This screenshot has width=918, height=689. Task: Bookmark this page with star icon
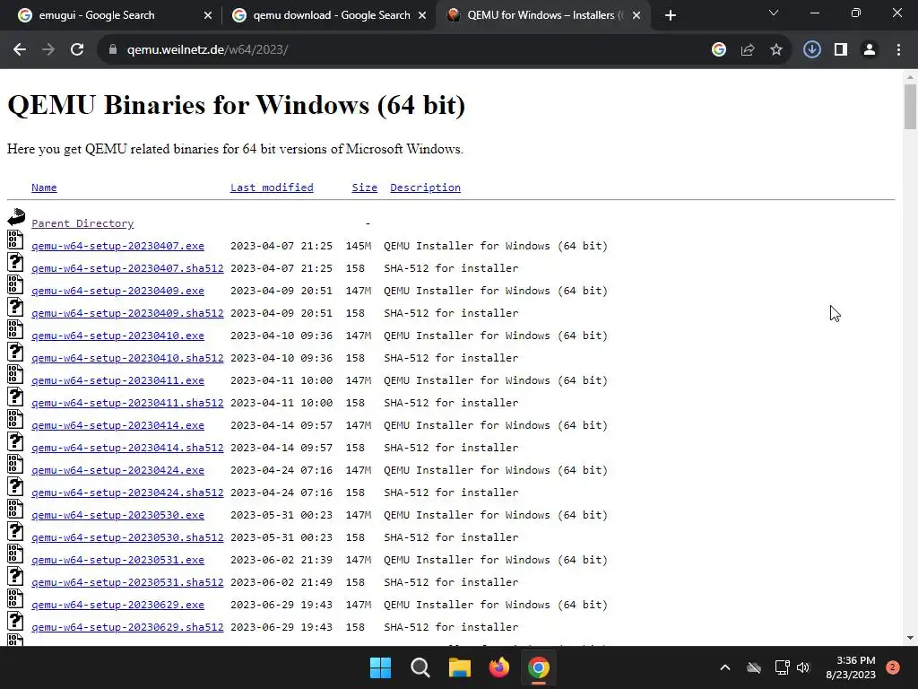coord(776,50)
